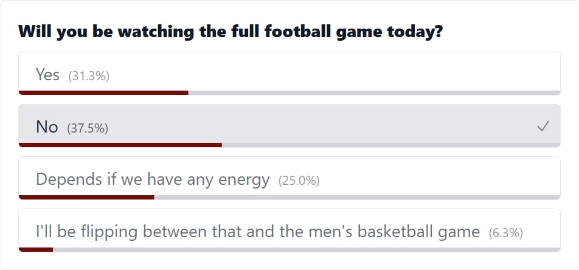The height and width of the screenshot is (270, 579).
Task: Click the gray unfilled bar under the energy option
Action: coord(357,197)
